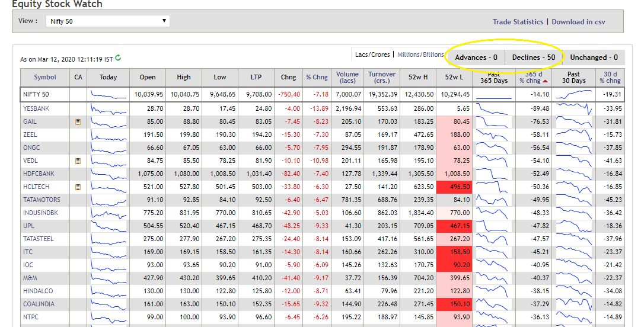Sort by 30 d % chng column
The height and width of the screenshot is (327, 641).
click(x=610, y=77)
